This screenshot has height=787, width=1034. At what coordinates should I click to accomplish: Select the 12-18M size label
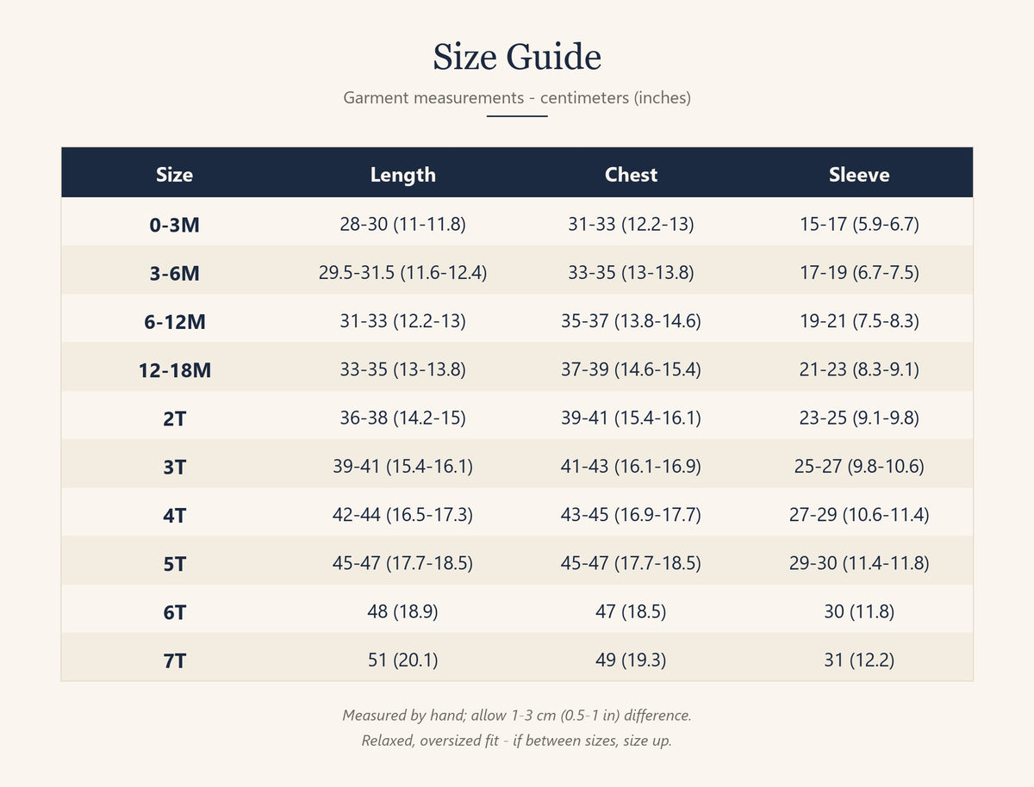pyautogui.click(x=174, y=371)
